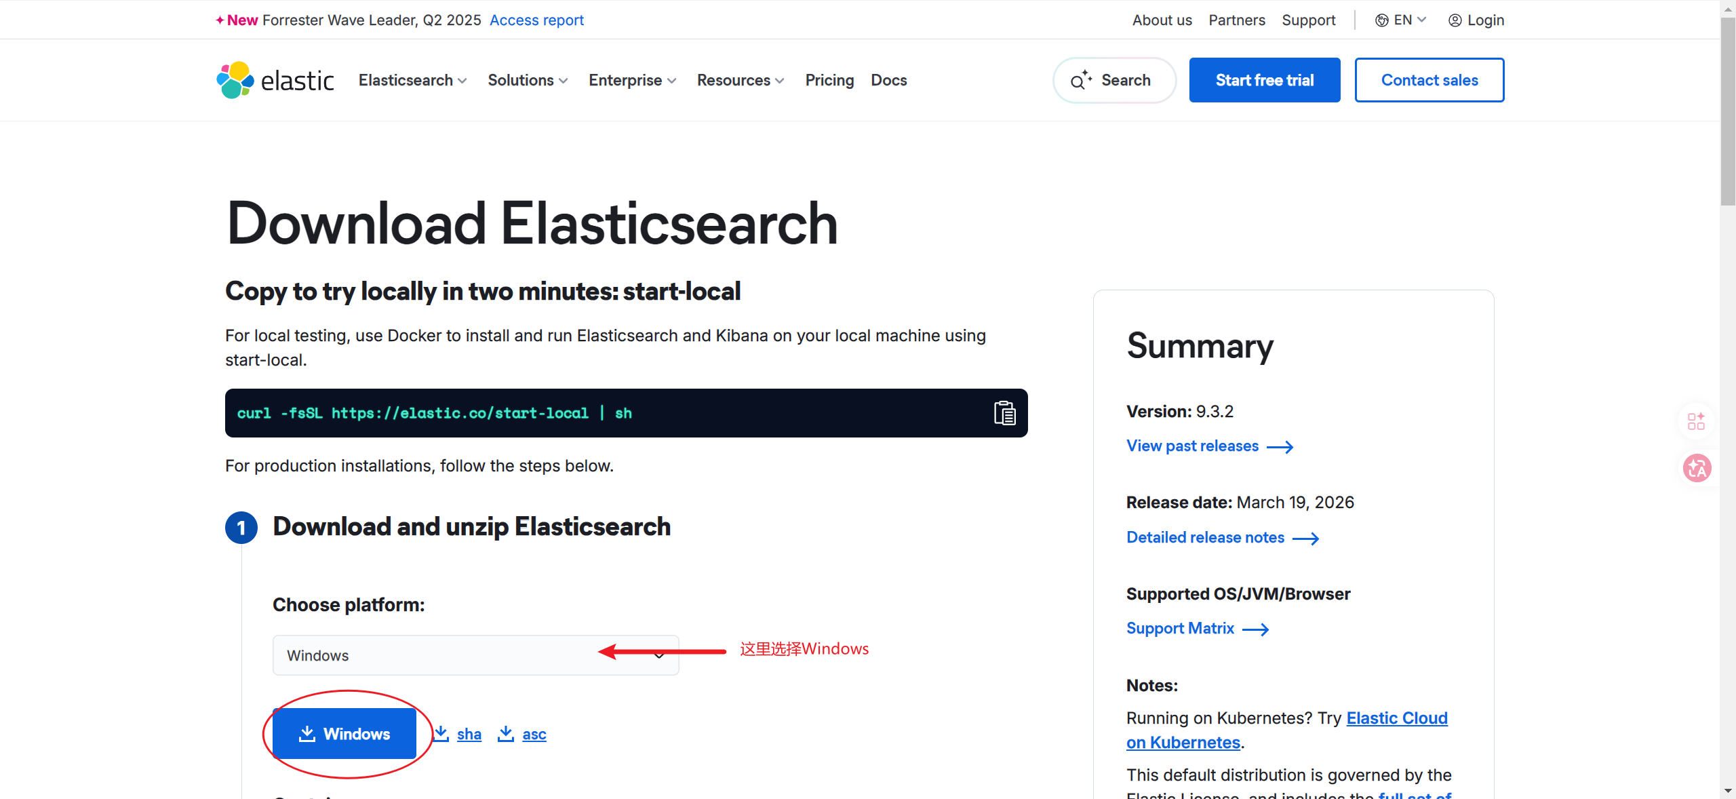Image resolution: width=1736 pixels, height=799 pixels.
Task: Click the Login user icon
Action: pyautogui.click(x=1455, y=20)
